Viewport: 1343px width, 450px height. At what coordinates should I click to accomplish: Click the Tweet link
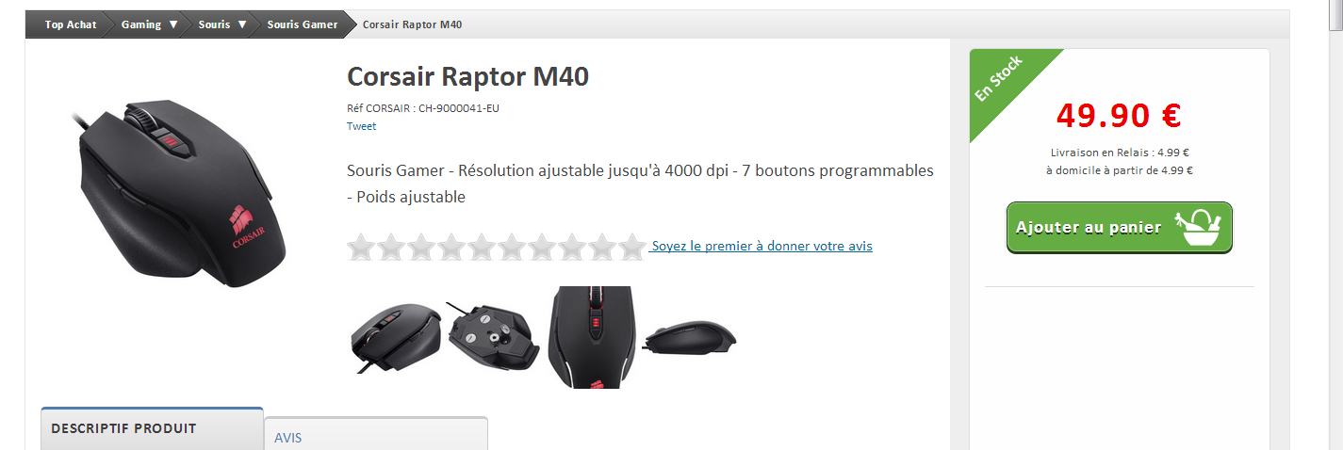tap(361, 126)
